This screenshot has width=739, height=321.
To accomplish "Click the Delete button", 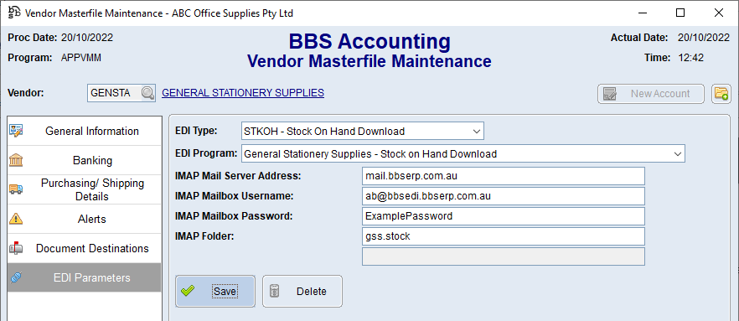I will tap(302, 292).
